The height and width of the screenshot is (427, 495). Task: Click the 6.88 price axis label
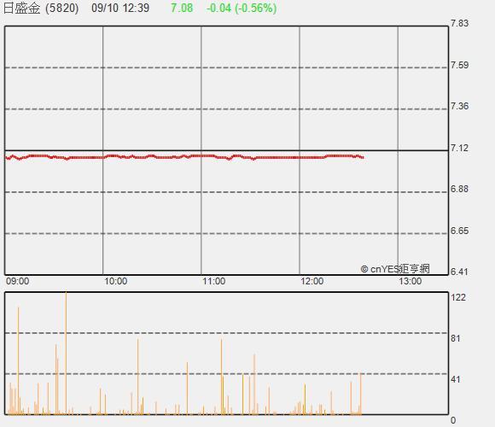click(460, 189)
